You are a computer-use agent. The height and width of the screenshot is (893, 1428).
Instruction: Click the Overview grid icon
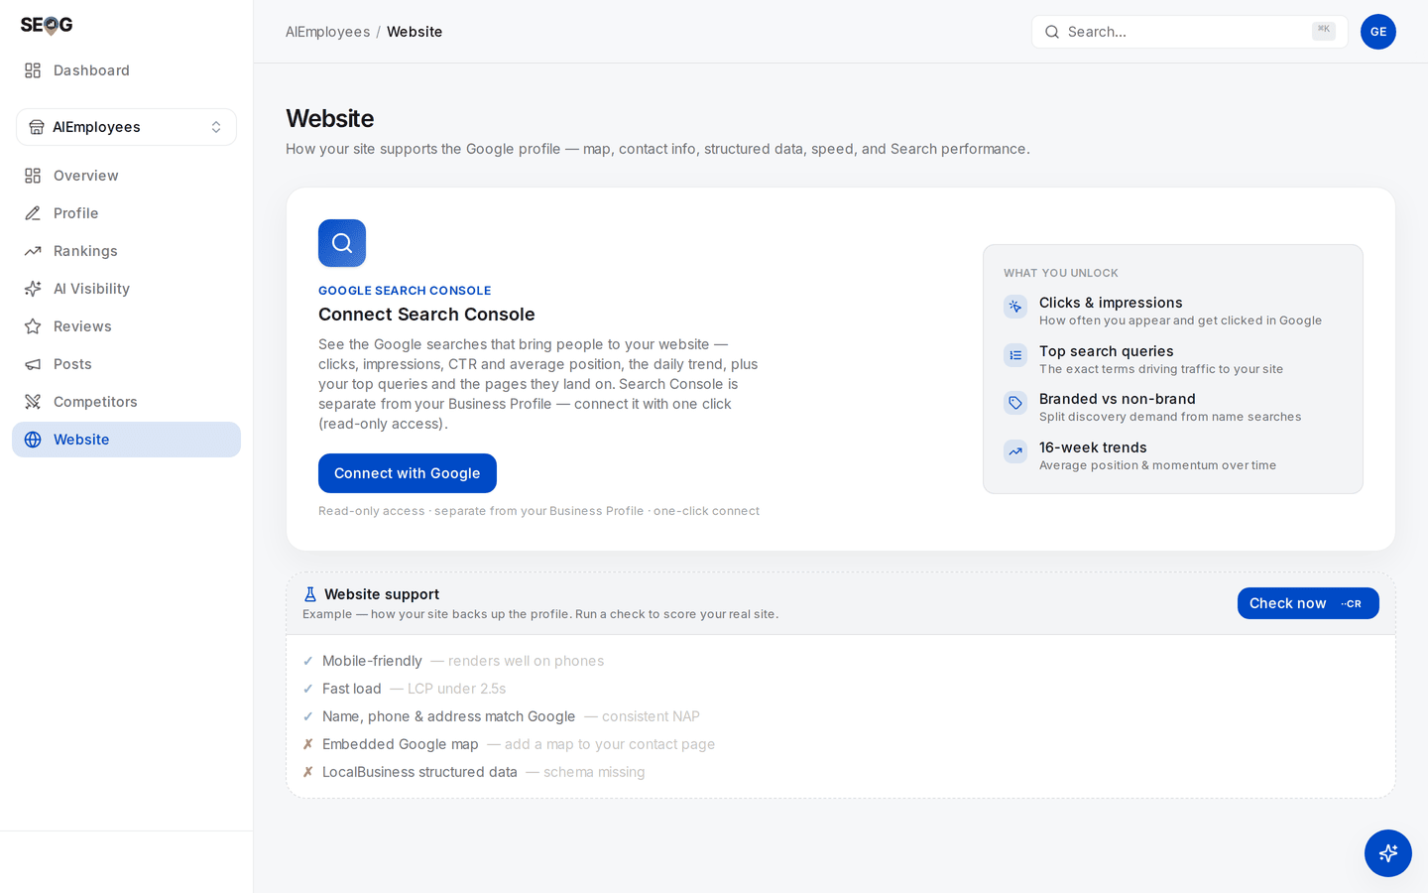(x=33, y=176)
